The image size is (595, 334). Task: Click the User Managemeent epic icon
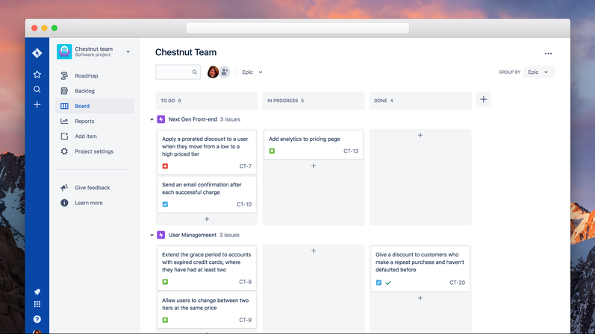pos(161,235)
